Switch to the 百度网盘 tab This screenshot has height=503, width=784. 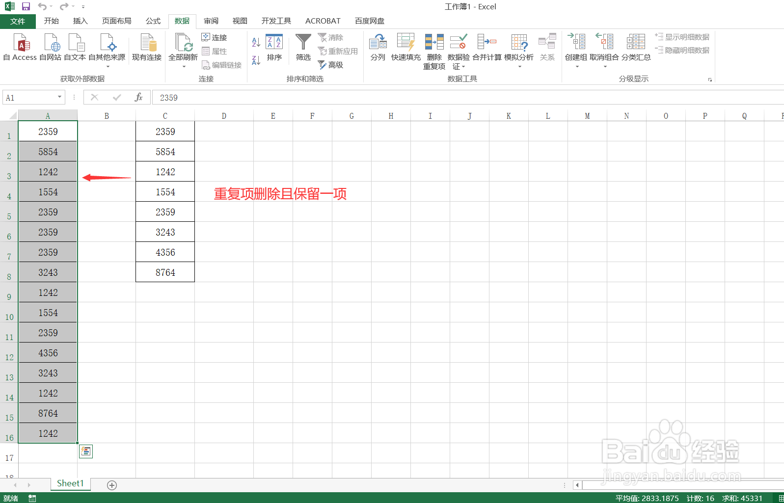coord(370,21)
